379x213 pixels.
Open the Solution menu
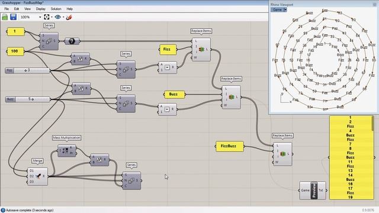(x=56, y=9)
